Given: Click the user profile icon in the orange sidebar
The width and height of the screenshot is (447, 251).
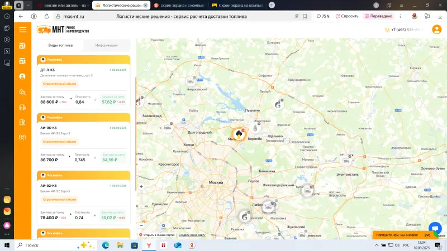Looking at the screenshot, I should [22, 76].
